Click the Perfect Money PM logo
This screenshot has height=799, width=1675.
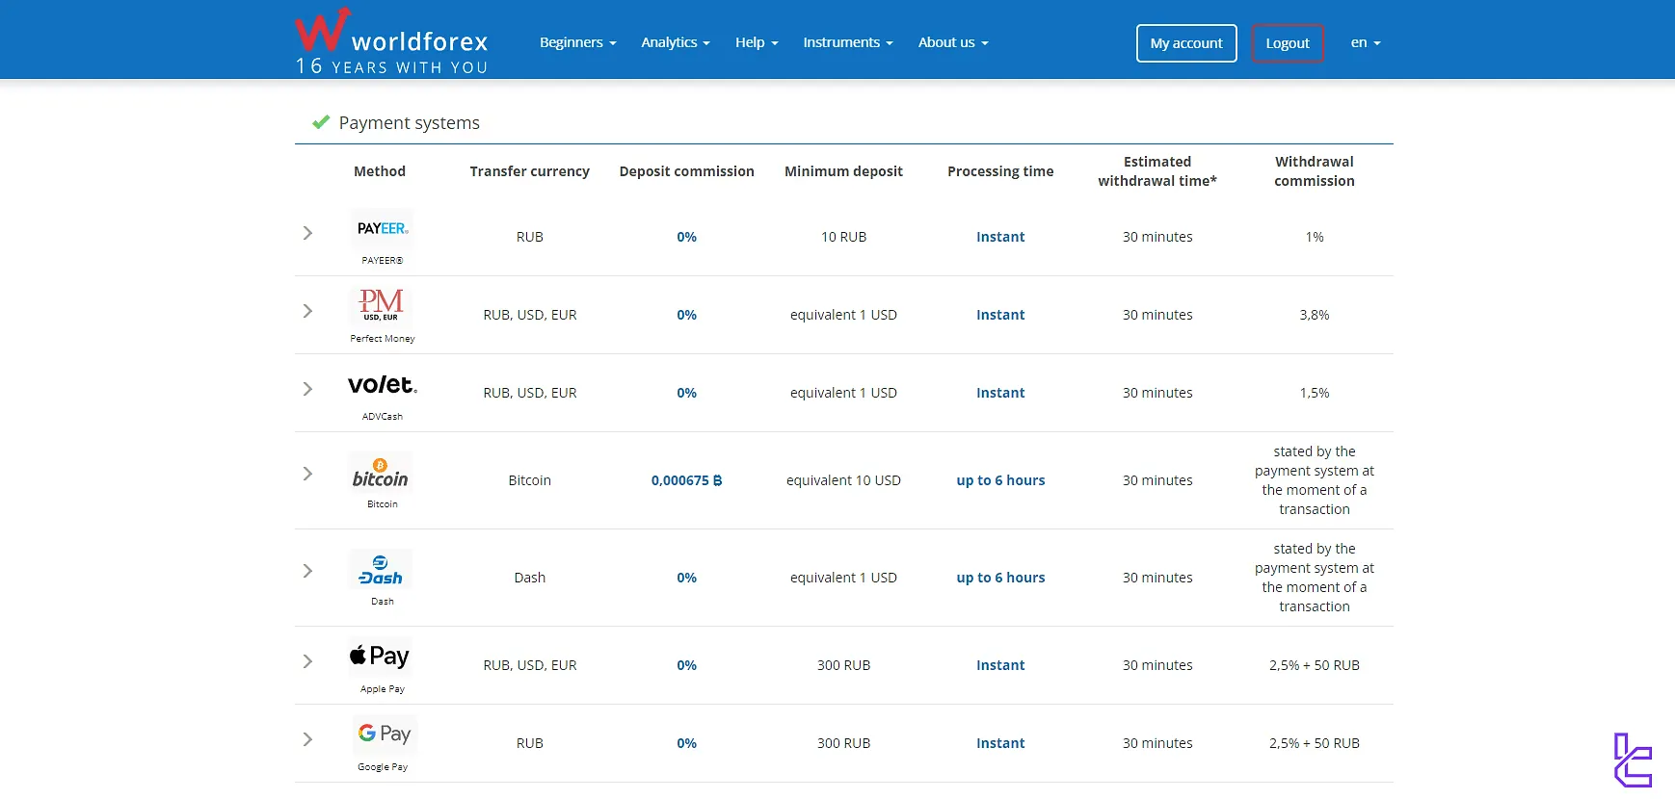pos(383,306)
